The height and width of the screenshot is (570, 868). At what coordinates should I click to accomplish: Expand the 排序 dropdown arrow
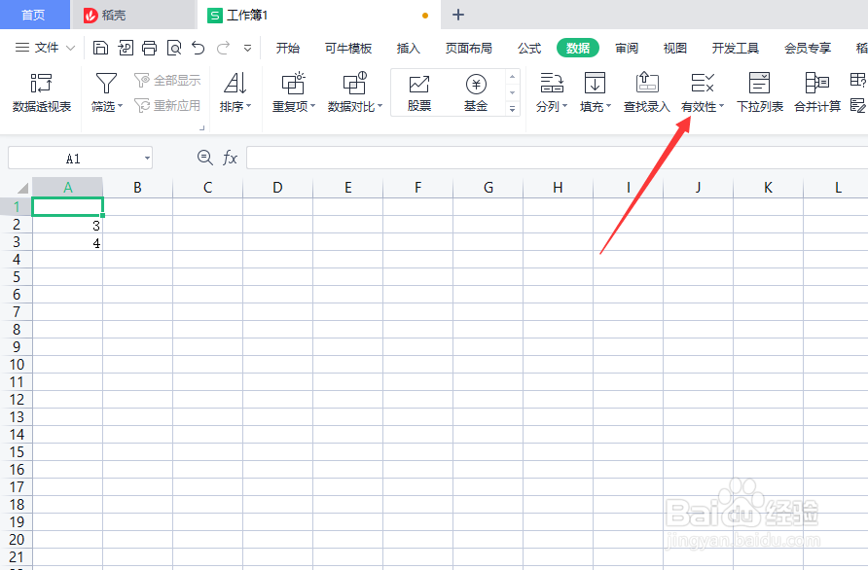click(x=248, y=106)
